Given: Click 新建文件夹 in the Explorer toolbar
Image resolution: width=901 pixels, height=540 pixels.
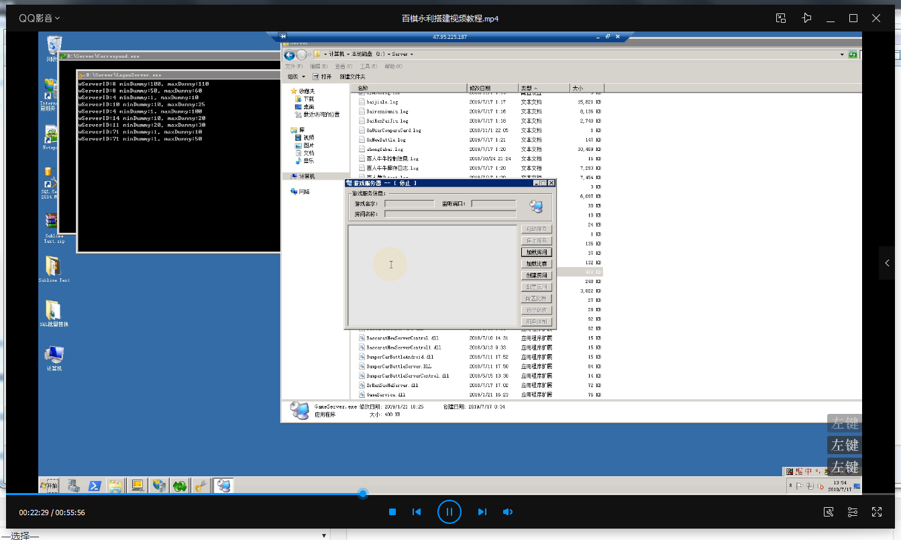Looking at the screenshot, I should pos(352,76).
